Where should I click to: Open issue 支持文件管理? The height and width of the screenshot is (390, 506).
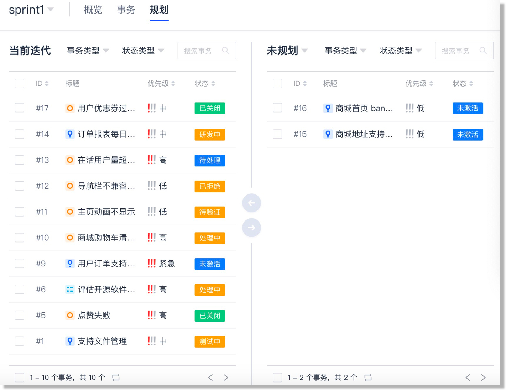tap(102, 341)
